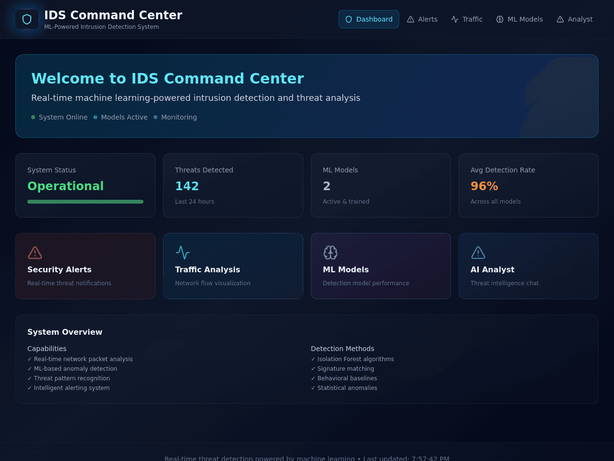Click the System Overview heading
The height and width of the screenshot is (461, 614).
click(65, 332)
